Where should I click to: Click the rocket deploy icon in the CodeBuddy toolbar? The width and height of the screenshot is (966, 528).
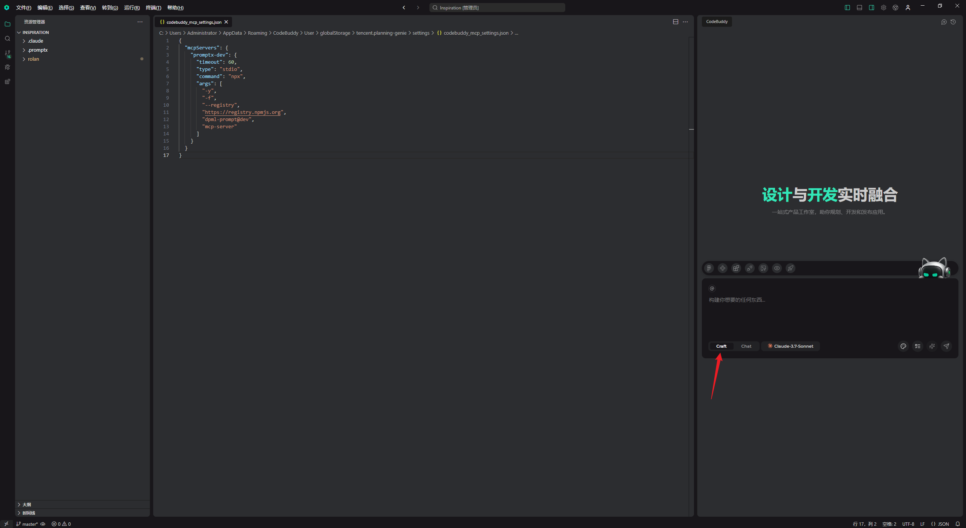tap(791, 268)
